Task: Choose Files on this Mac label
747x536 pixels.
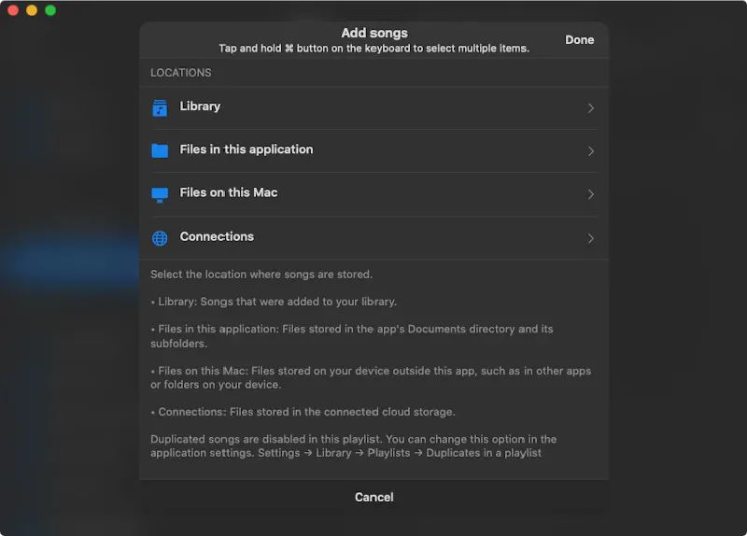Action: point(229,192)
